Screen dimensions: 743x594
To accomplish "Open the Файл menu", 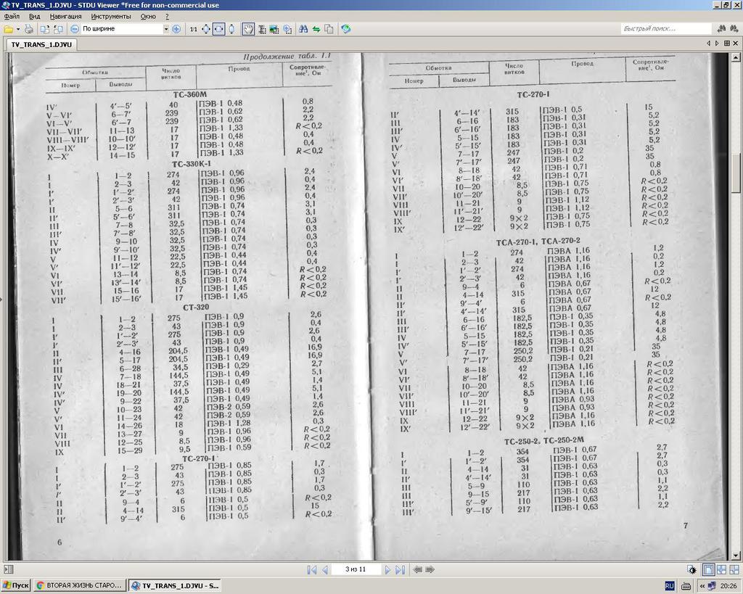I will [12, 15].
